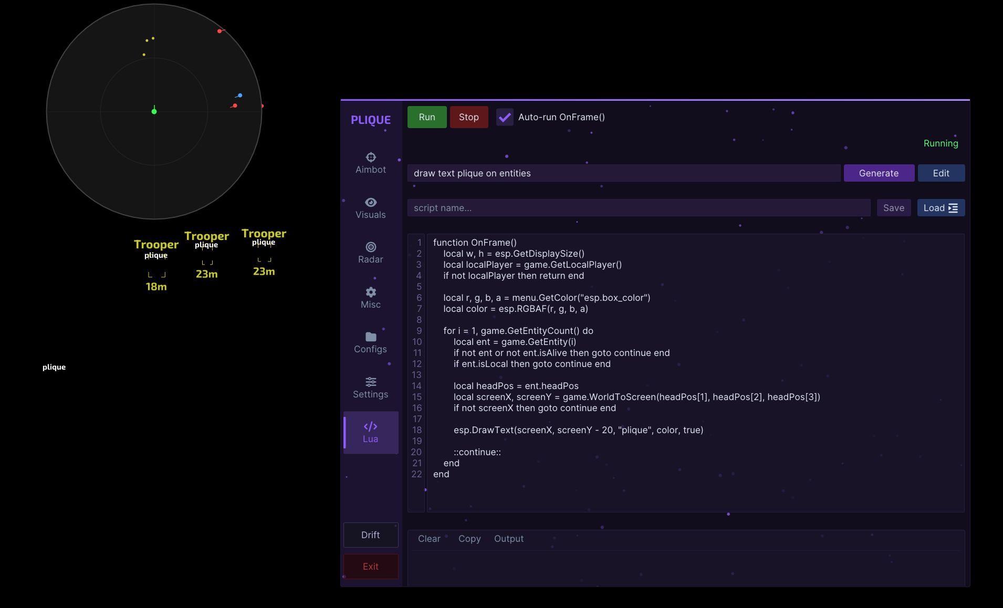Switch to the Radar tab label
This screenshot has height=608, width=1003.
(x=371, y=259)
